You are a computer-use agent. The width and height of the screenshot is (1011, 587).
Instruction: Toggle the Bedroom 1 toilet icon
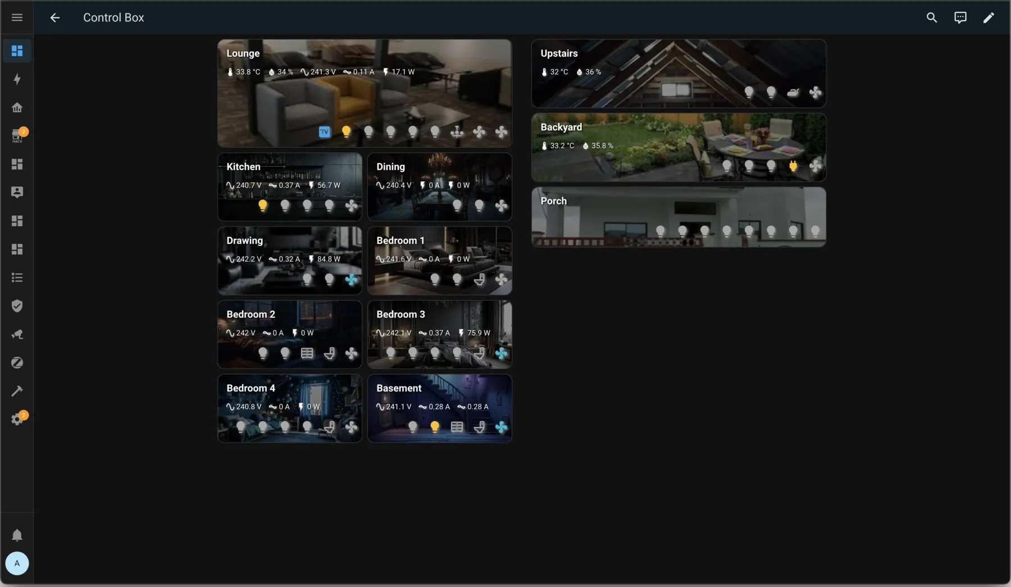click(x=479, y=279)
